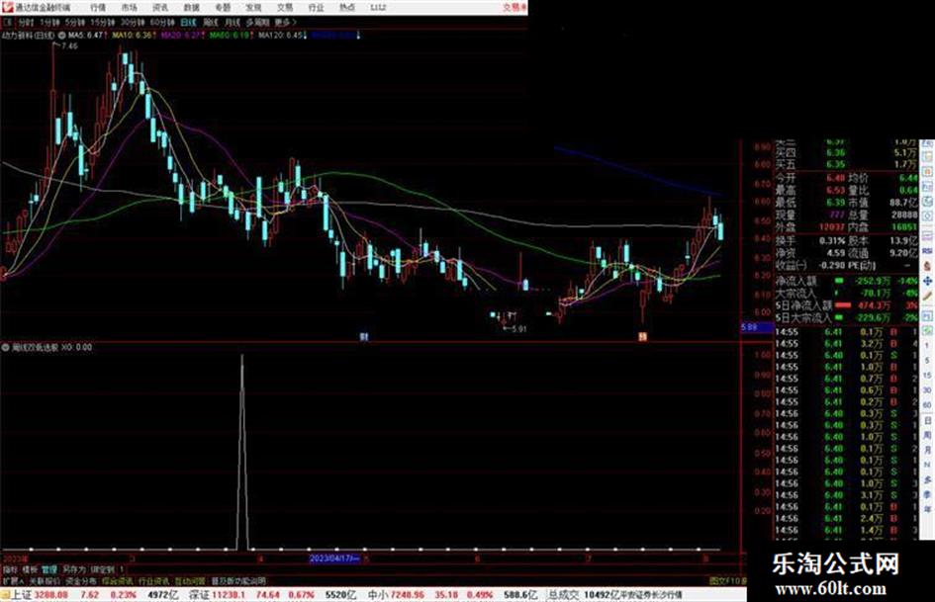Click the 财 marker under the chart
The width and height of the screenshot is (935, 602).
click(x=364, y=337)
